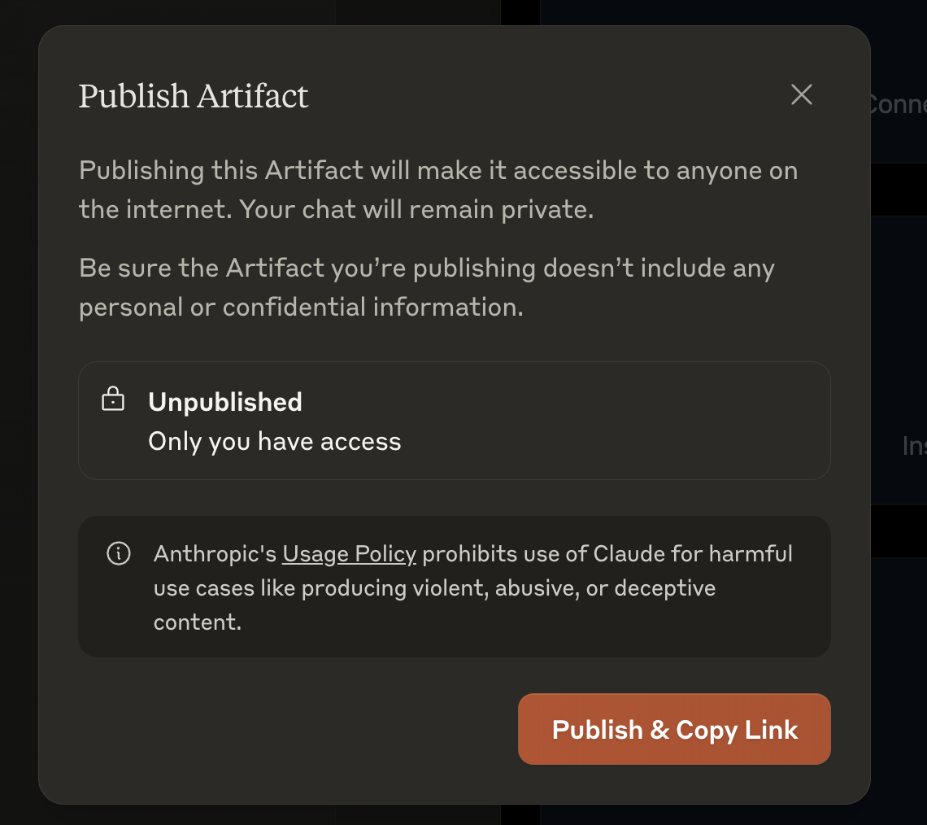The image size is (927, 825).
Task: Click 'Your chat will remain private' sentence
Action: [417, 209]
